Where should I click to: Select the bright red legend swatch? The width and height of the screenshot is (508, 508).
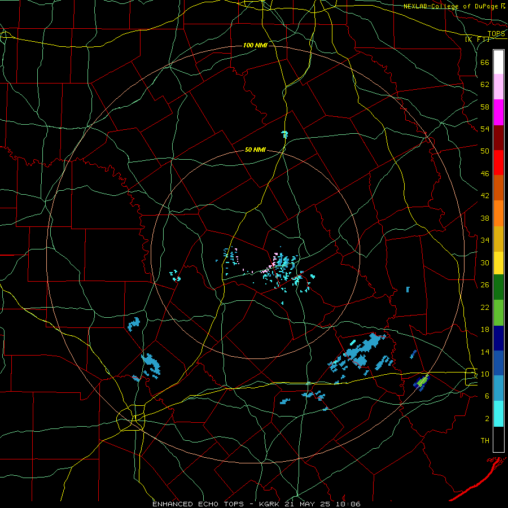click(498, 163)
